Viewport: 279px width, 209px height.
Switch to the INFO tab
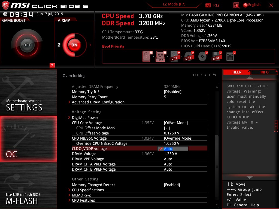pyautogui.click(x=264, y=72)
